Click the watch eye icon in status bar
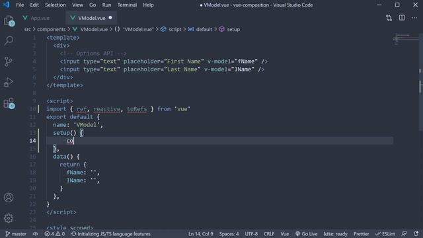This screenshot has height=238, width=423. [35, 234]
